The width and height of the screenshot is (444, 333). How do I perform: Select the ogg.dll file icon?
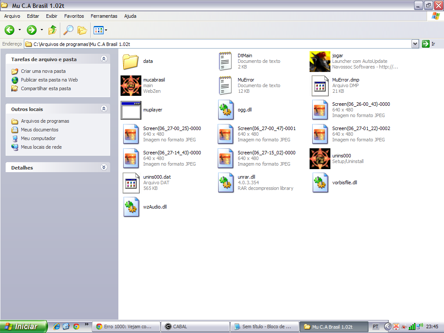(226, 110)
